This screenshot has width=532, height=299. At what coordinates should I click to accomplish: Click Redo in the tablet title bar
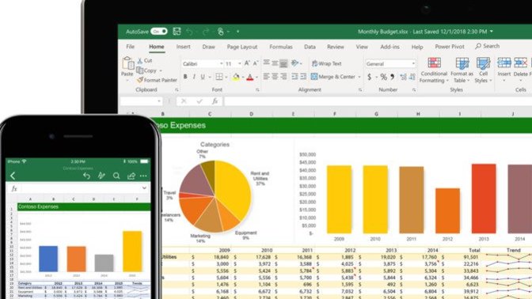[x=206, y=32]
